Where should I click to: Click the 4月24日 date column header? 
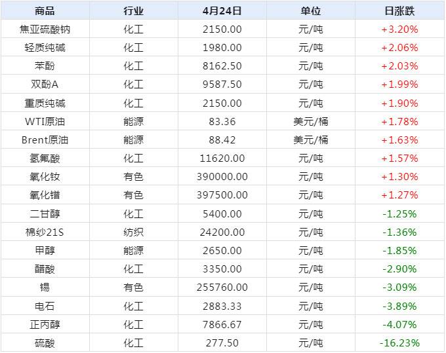222,11
